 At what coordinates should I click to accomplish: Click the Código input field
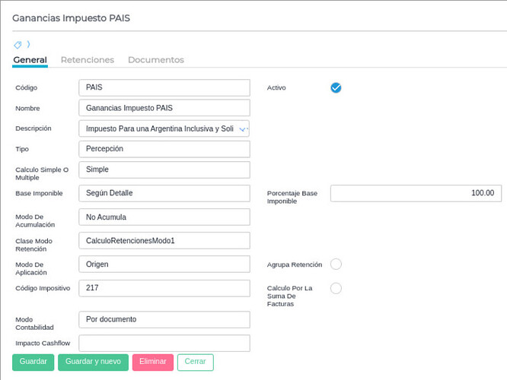click(x=164, y=87)
